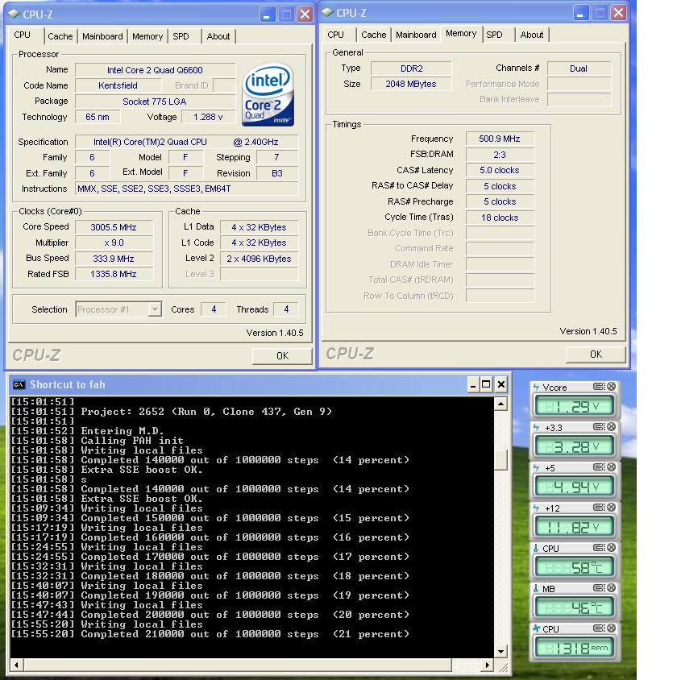
Task: Close the MB temperature monitor panel
Action: [x=611, y=588]
